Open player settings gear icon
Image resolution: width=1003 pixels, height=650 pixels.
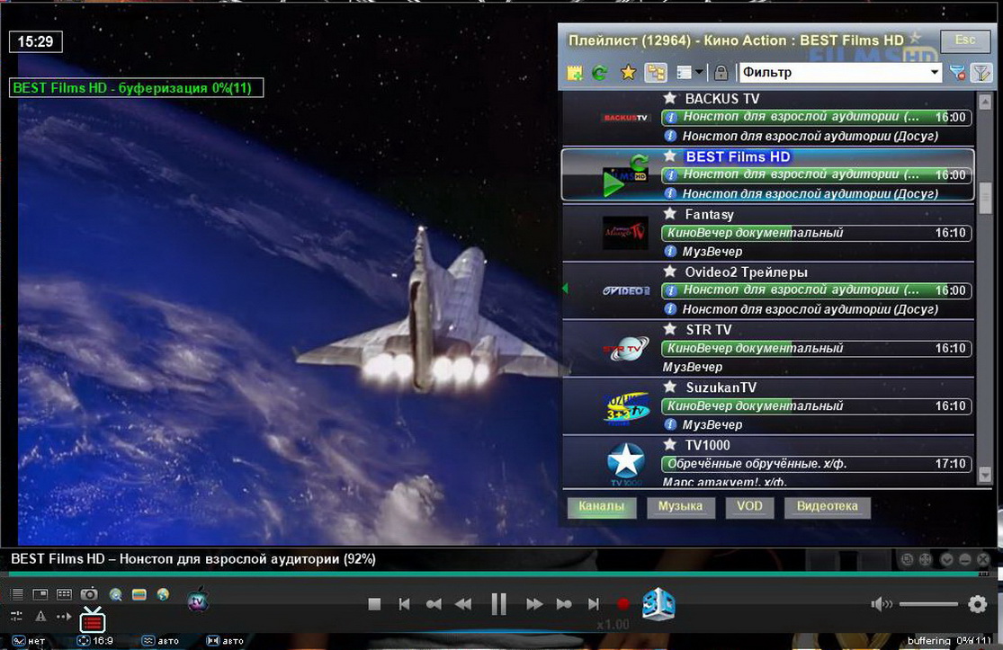978,604
